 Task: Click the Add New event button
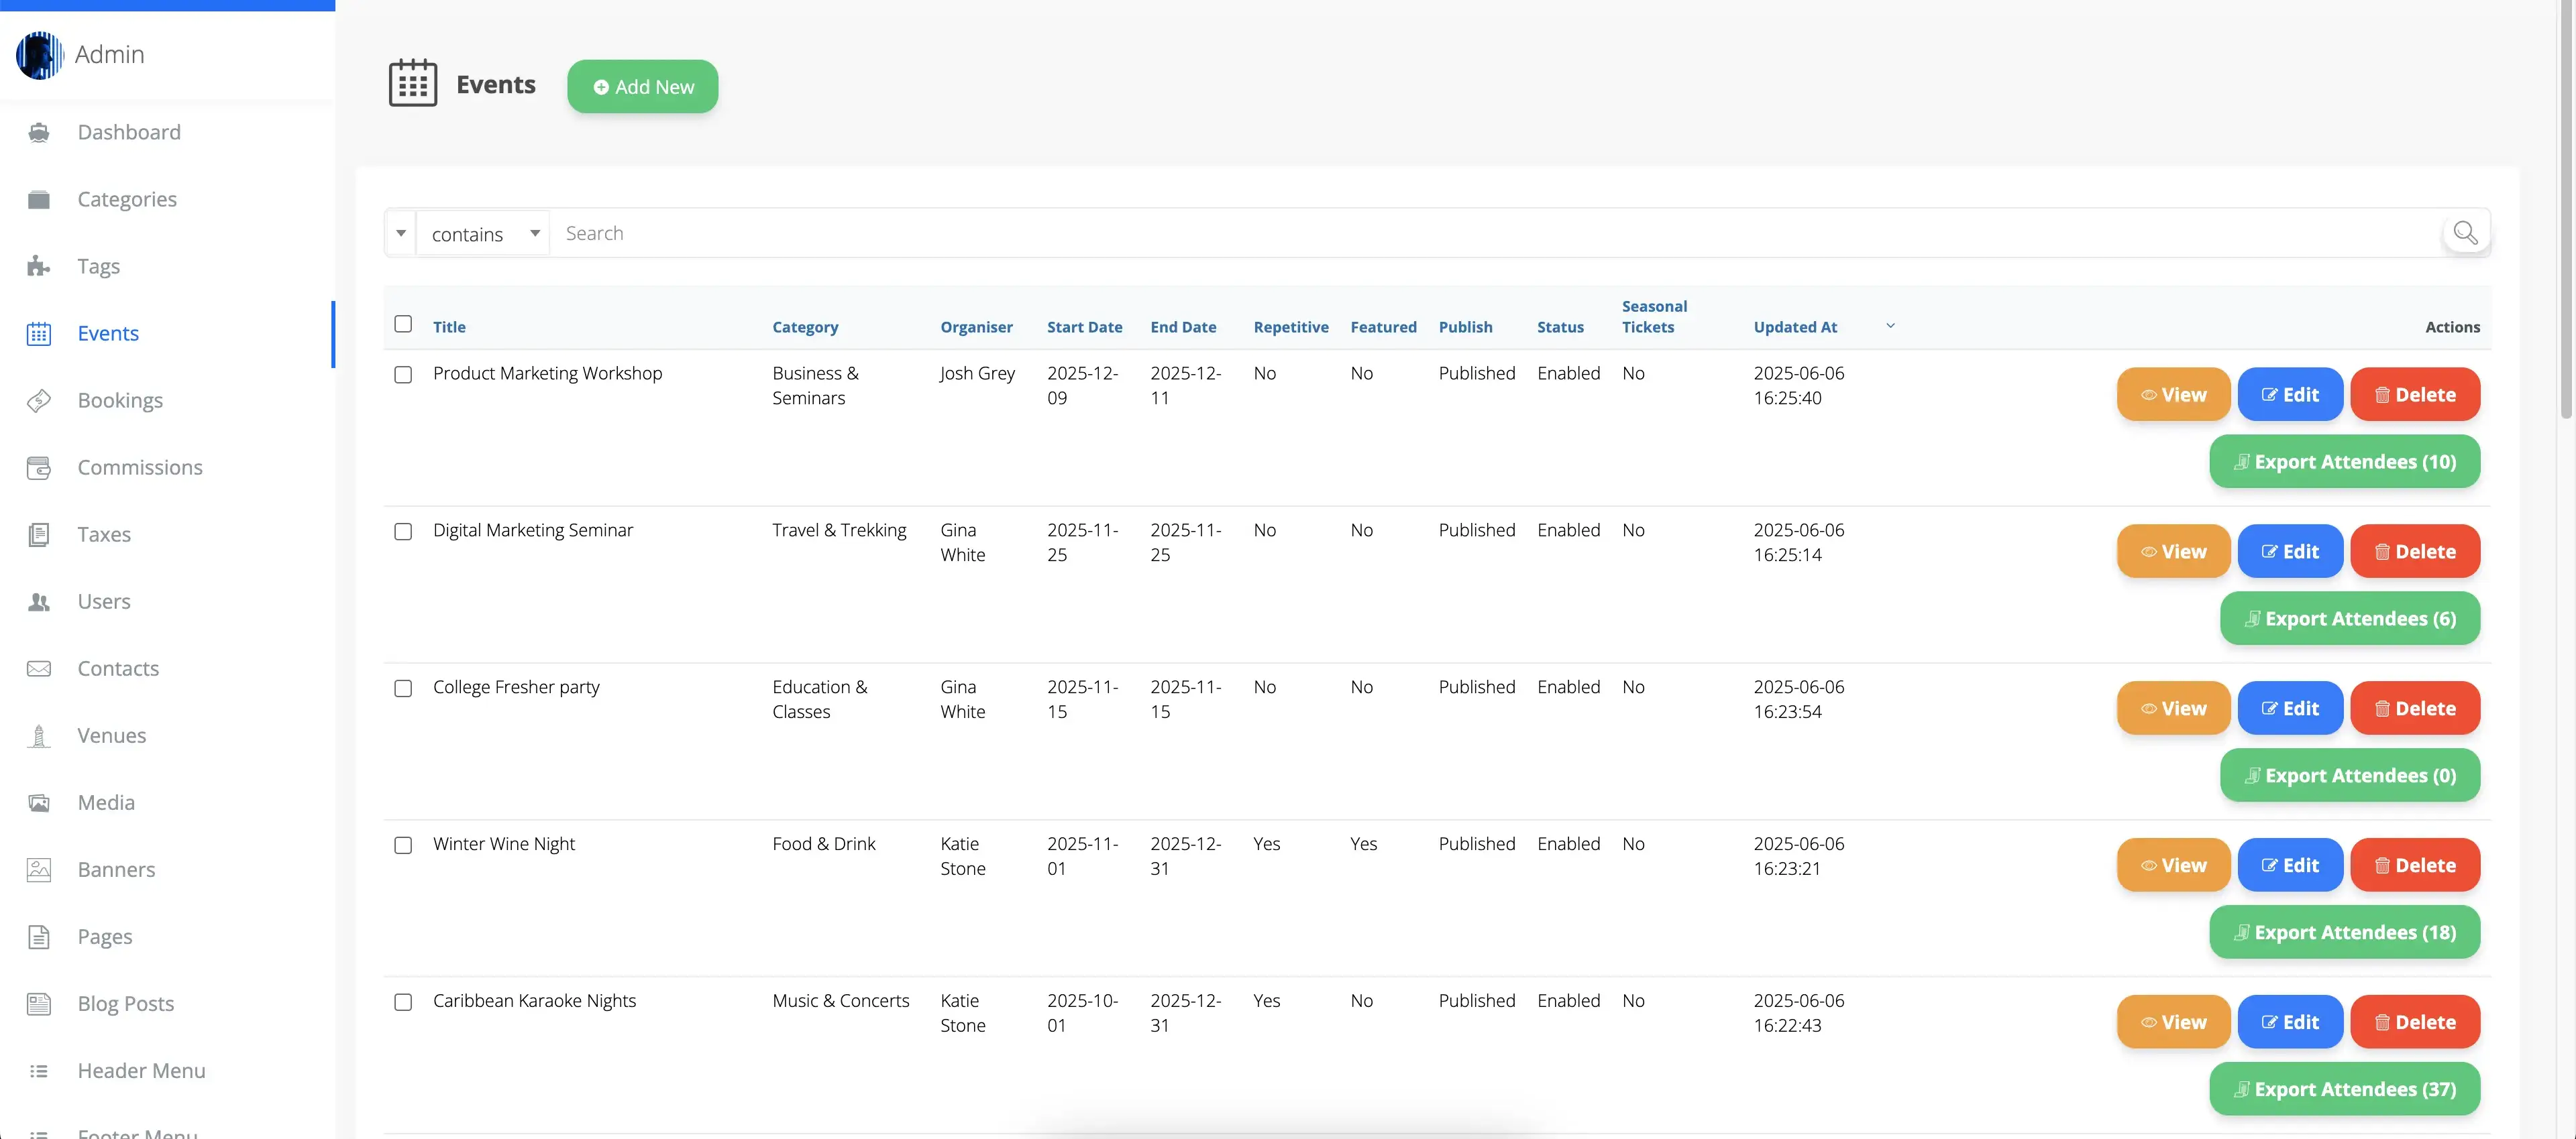point(642,87)
